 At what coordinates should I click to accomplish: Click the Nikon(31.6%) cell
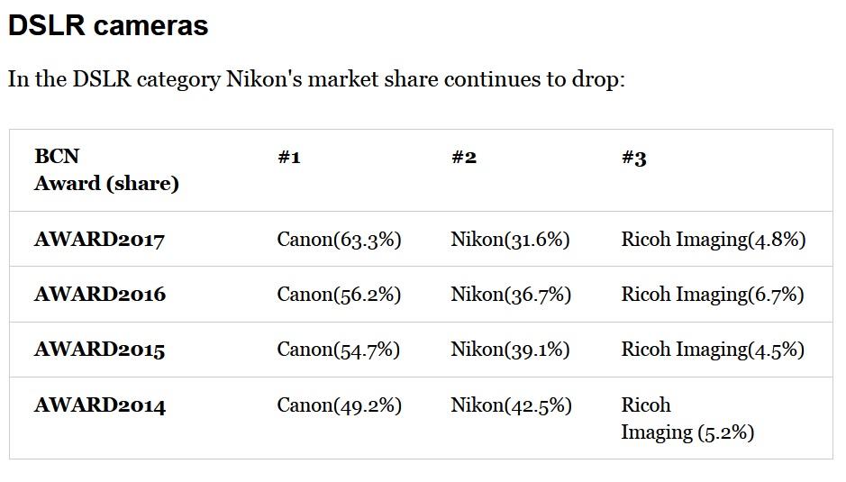pos(511,240)
